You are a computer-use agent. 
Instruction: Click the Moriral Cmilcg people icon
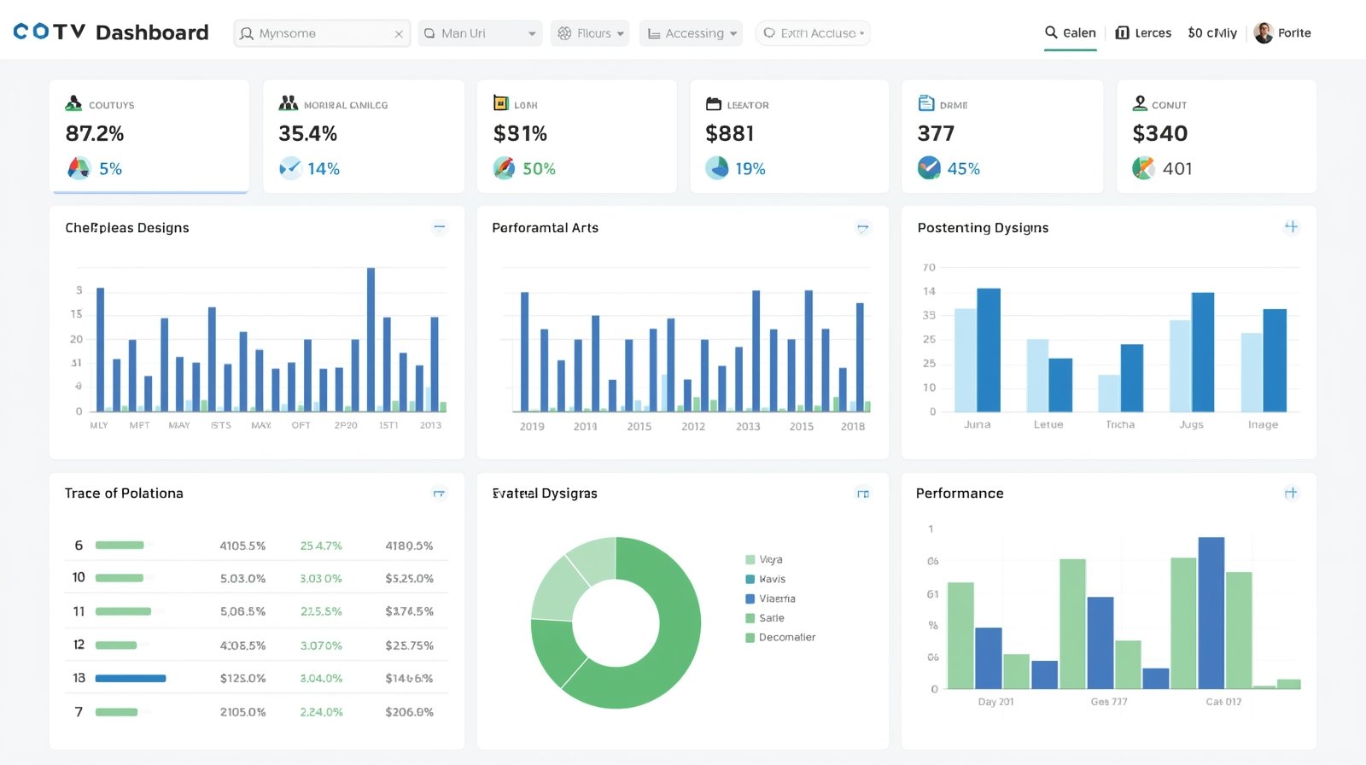(x=289, y=104)
